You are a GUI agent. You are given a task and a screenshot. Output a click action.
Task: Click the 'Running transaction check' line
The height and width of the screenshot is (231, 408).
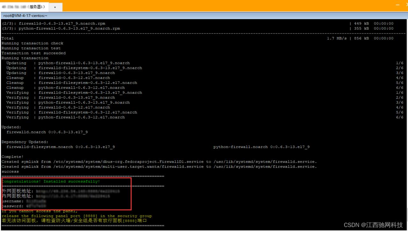(32, 43)
